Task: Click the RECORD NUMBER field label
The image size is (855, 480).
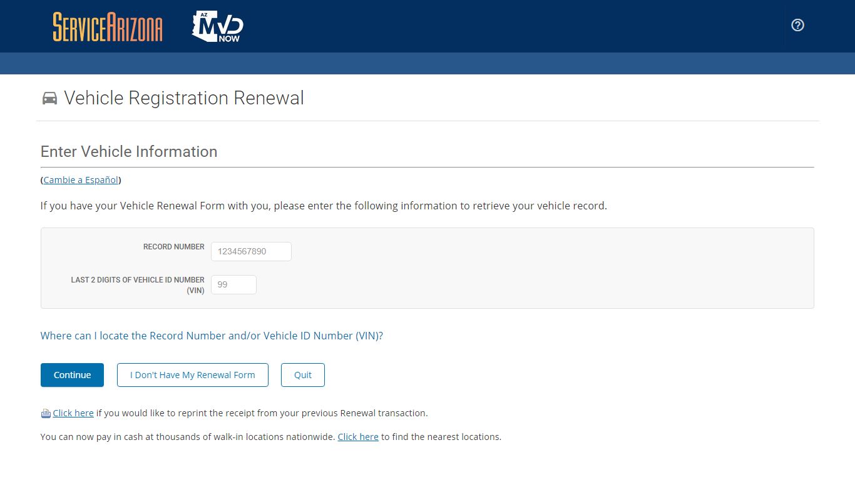Action: (x=174, y=247)
